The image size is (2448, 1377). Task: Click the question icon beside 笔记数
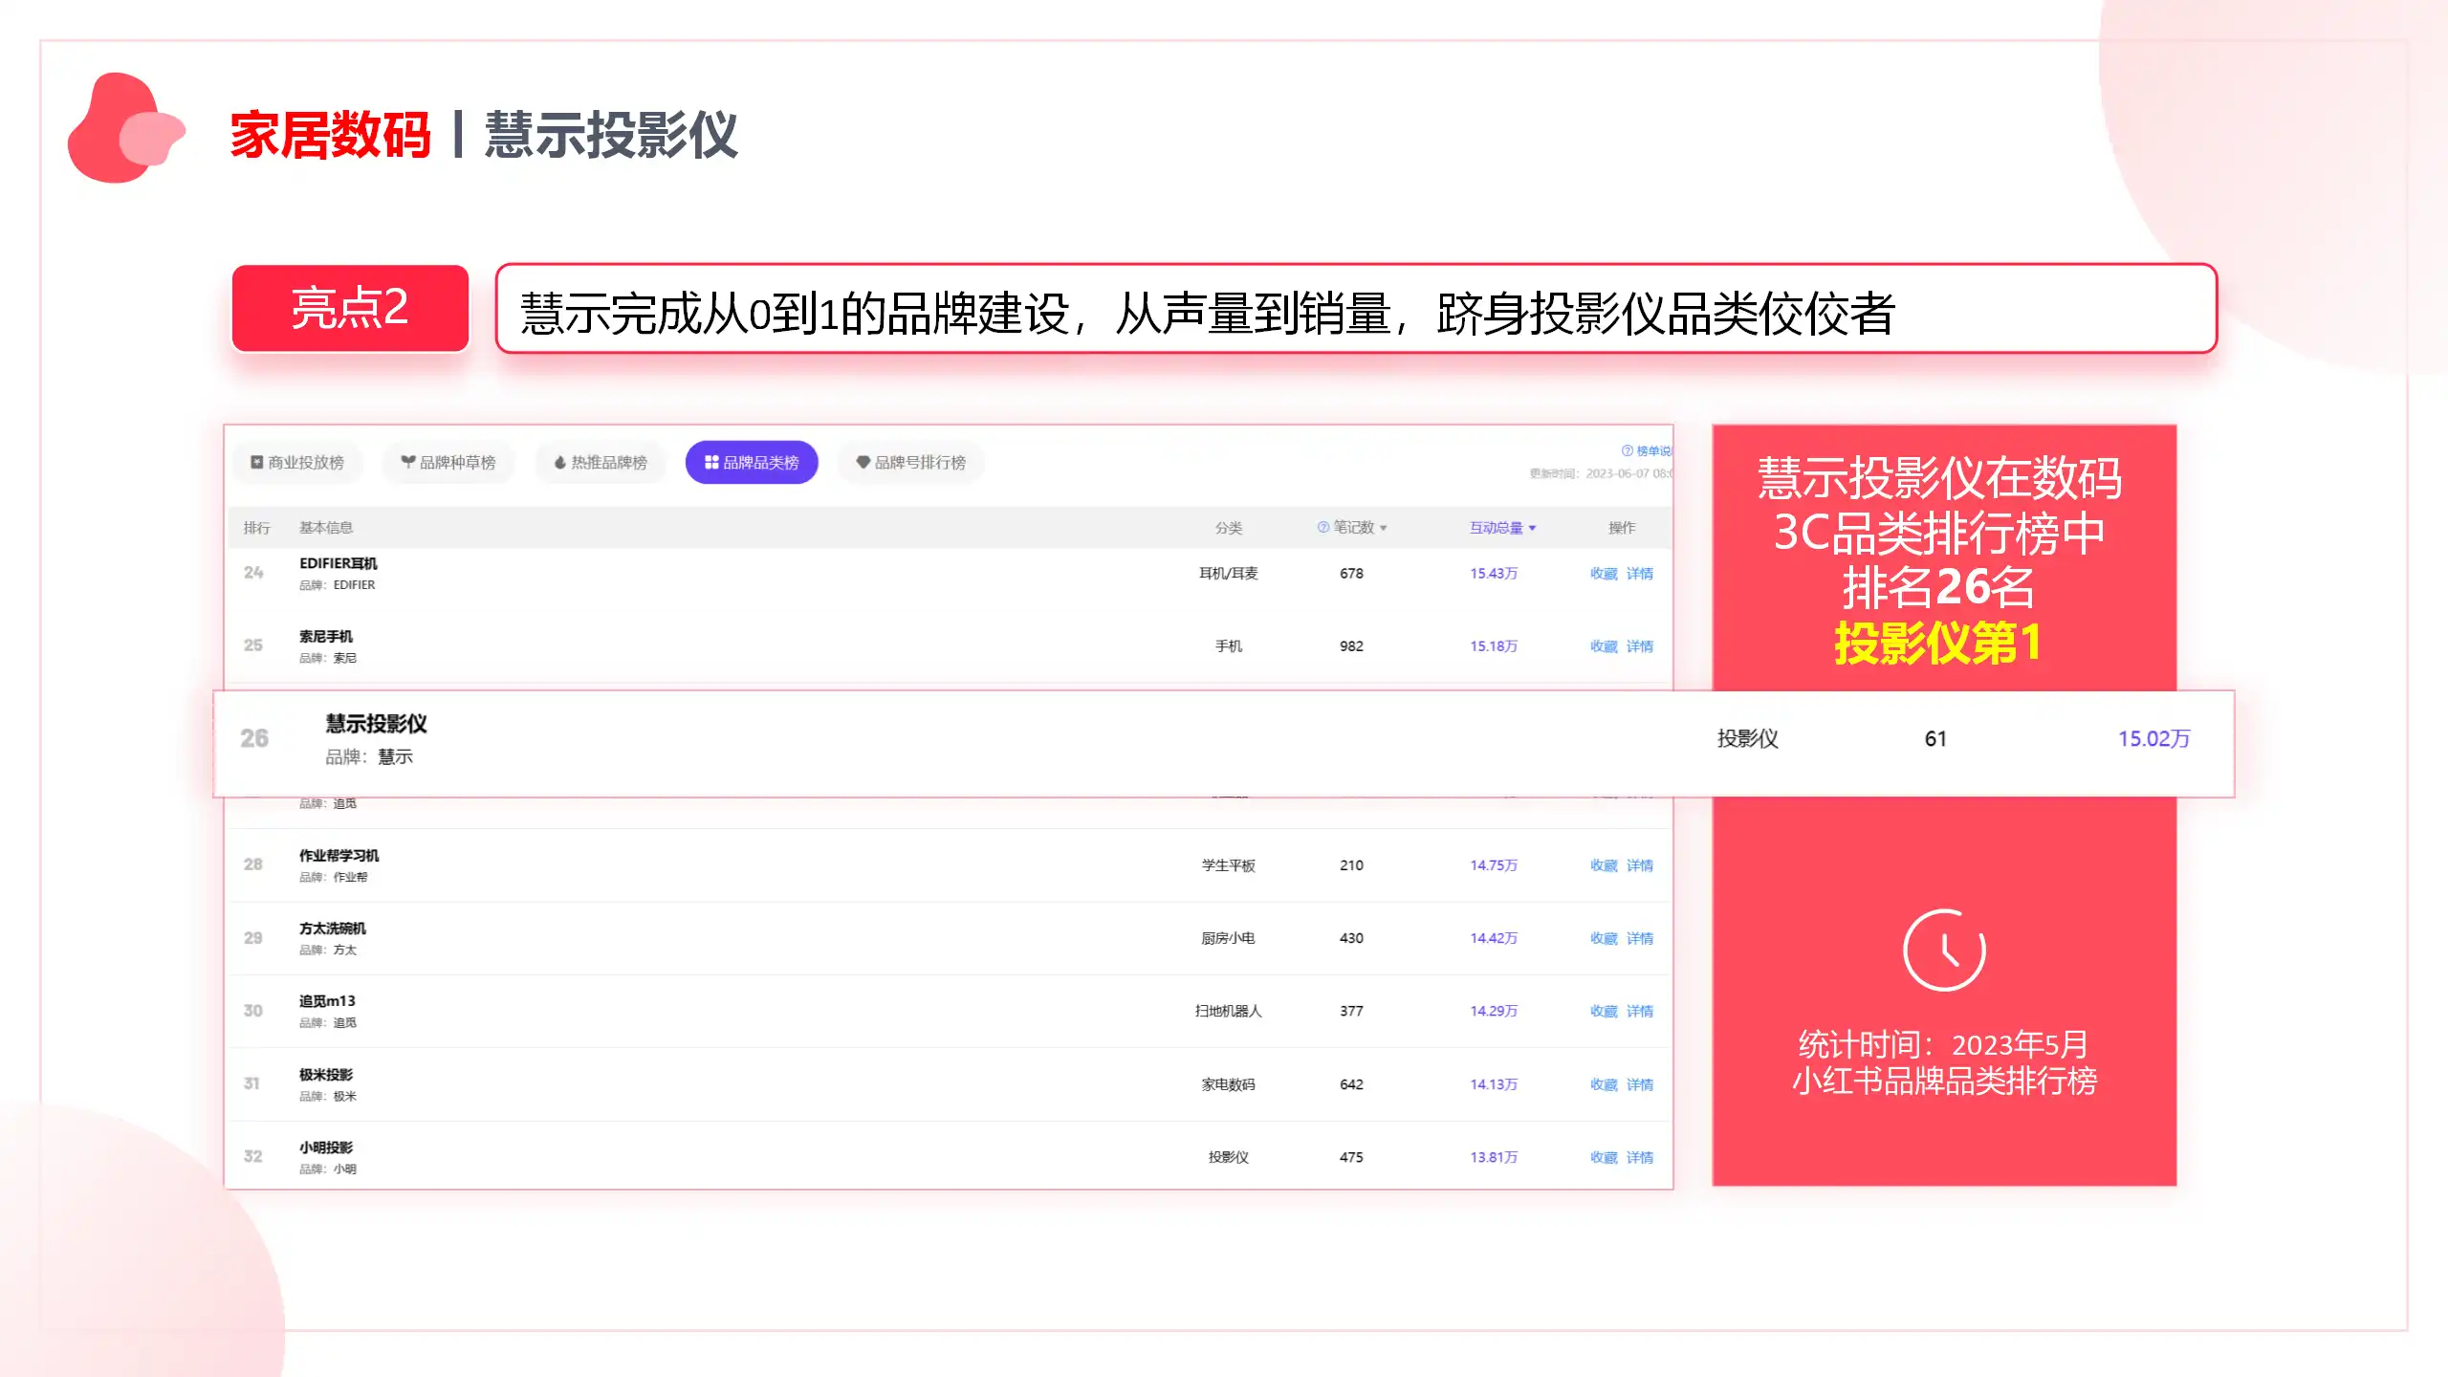[x=1322, y=527]
